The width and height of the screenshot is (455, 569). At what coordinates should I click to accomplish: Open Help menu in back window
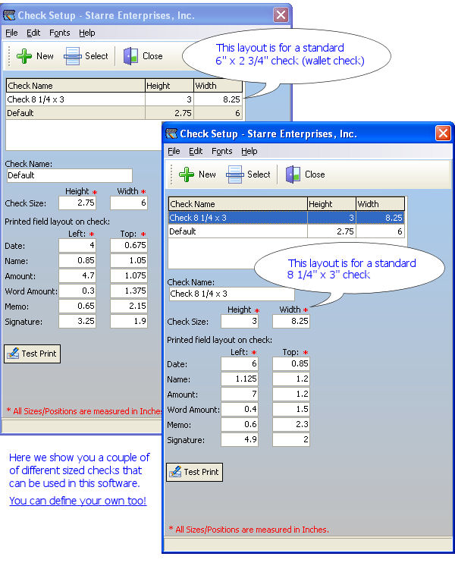[x=87, y=33]
